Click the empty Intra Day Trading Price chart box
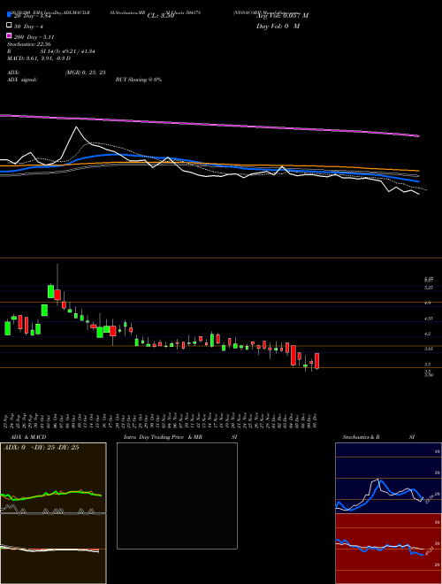Screen dimensions: 442x584 [177, 496]
